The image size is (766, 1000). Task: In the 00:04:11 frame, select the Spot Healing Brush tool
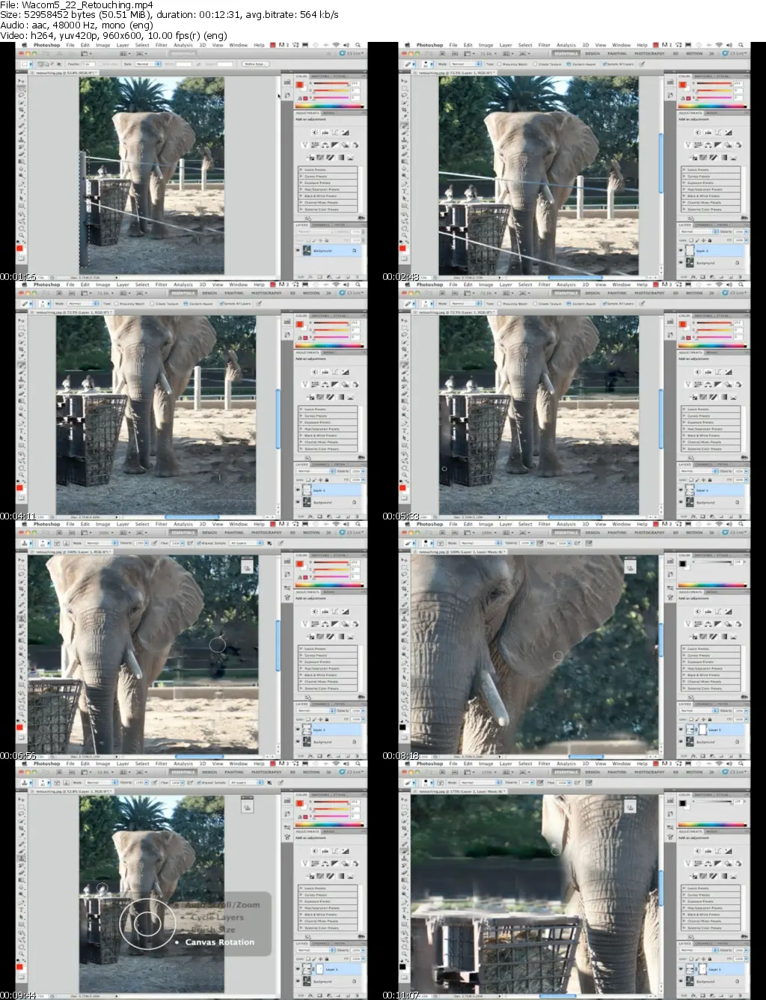[x=21, y=364]
